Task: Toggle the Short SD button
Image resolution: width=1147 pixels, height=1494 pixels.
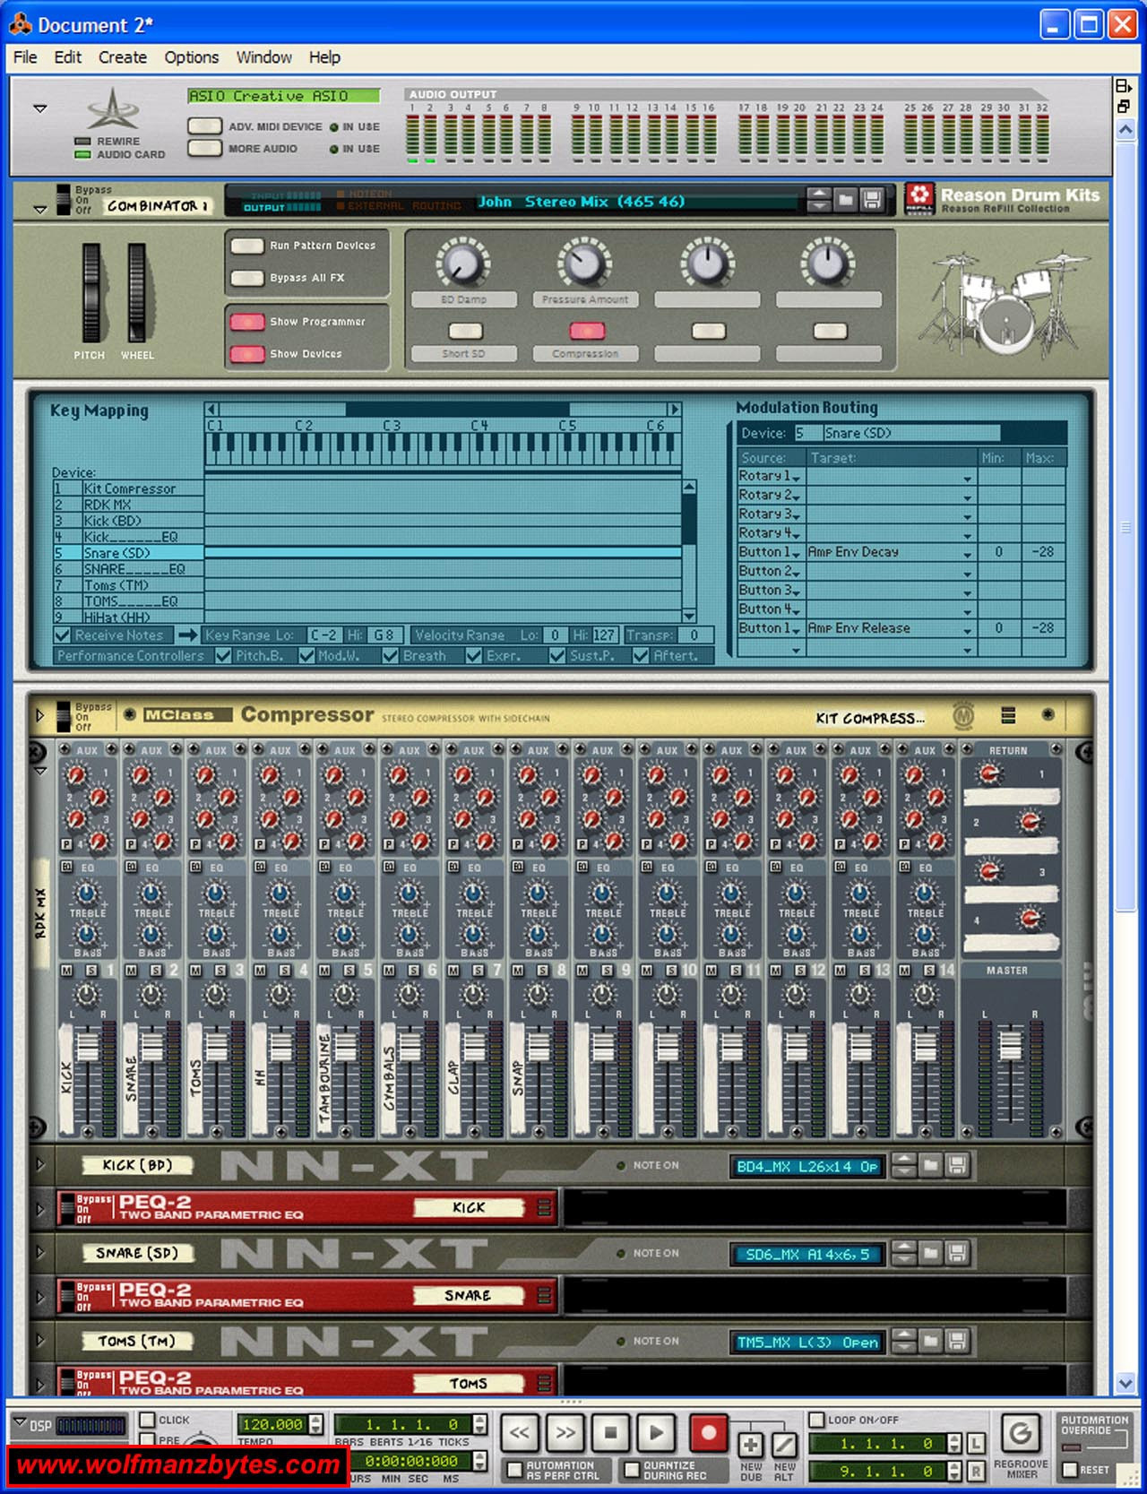Action: (x=465, y=331)
